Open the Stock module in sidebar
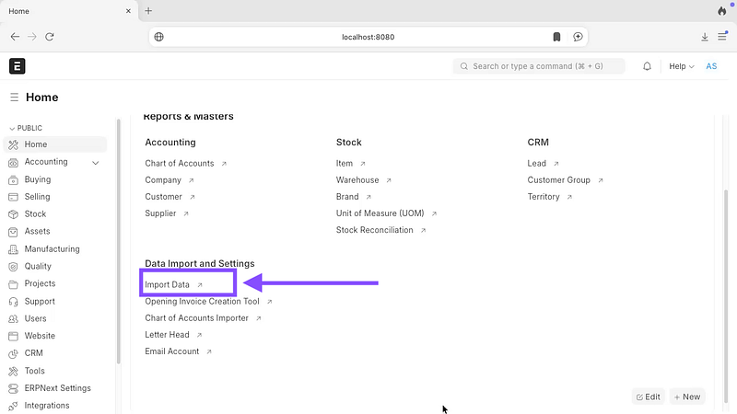 (35, 214)
